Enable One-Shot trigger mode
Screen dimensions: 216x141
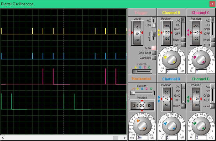(154, 53)
